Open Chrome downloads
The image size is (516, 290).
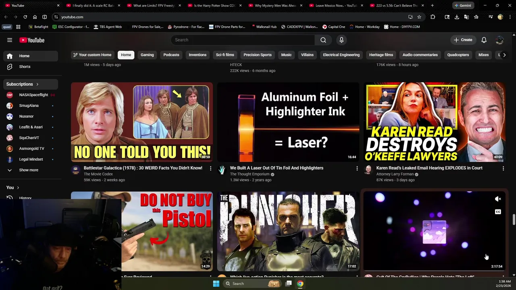click(x=457, y=17)
